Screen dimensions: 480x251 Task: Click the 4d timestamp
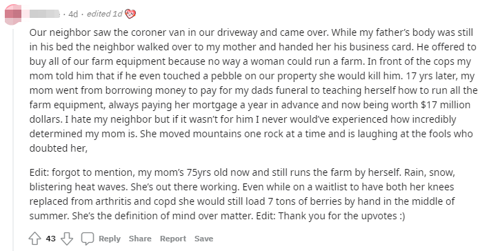73,14
